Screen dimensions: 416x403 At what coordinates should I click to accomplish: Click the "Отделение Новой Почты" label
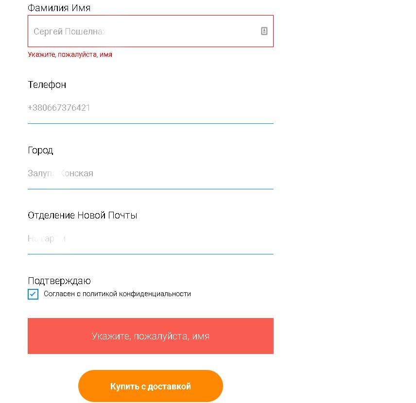(x=82, y=215)
